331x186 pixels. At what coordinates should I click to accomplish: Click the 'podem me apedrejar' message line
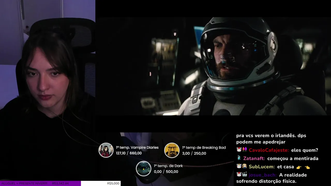261,142
